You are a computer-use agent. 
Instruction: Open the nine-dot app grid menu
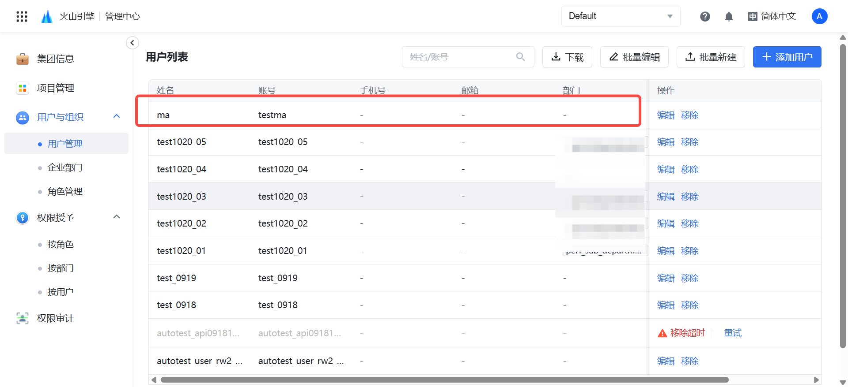pyautogui.click(x=22, y=16)
